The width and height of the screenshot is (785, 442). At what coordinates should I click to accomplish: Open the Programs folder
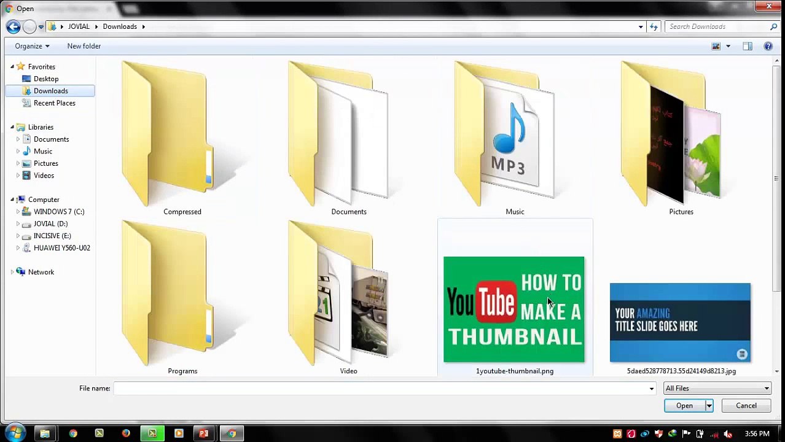point(182,297)
